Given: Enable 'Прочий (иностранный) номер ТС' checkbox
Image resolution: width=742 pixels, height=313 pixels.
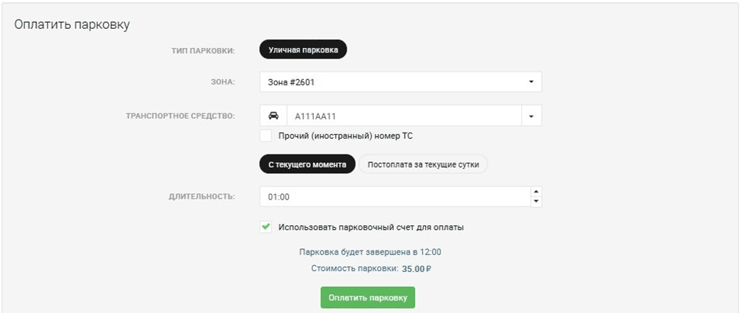Looking at the screenshot, I should [266, 136].
